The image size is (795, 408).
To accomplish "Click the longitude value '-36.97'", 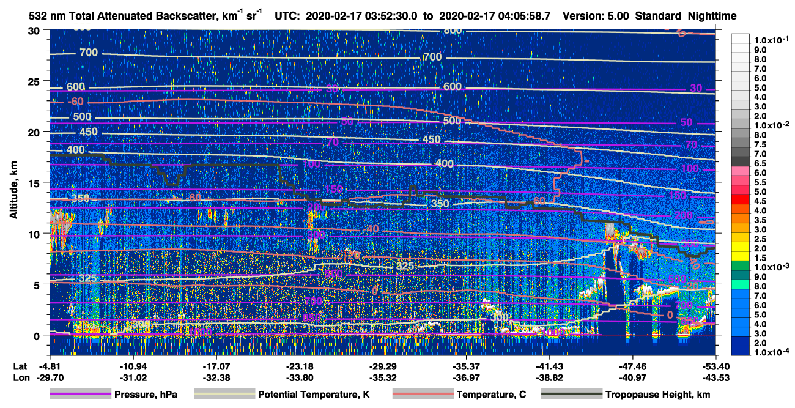I will [466, 377].
